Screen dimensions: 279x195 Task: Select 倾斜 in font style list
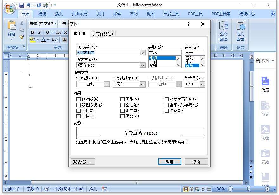coord(153,62)
